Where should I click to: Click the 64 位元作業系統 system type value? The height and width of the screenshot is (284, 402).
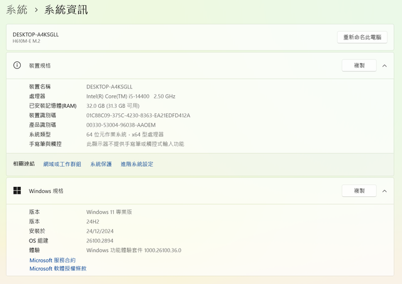click(125, 135)
